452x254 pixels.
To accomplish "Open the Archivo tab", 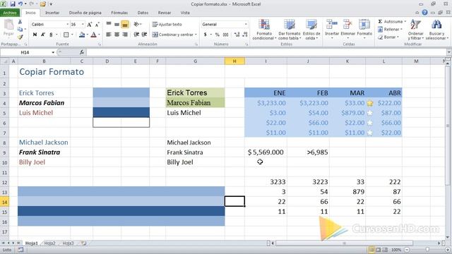I will tap(10, 13).
